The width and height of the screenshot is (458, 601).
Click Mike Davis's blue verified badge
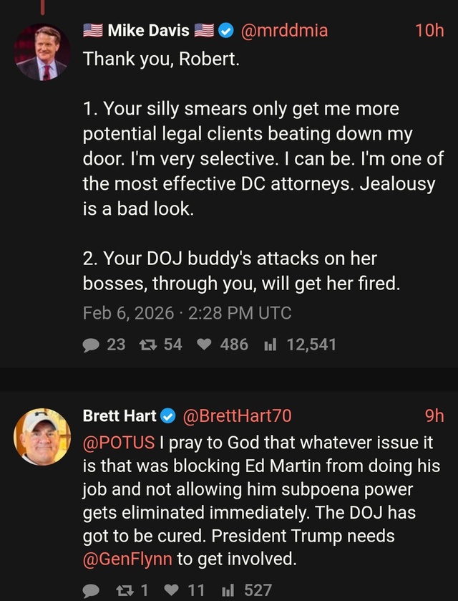tap(225, 31)
